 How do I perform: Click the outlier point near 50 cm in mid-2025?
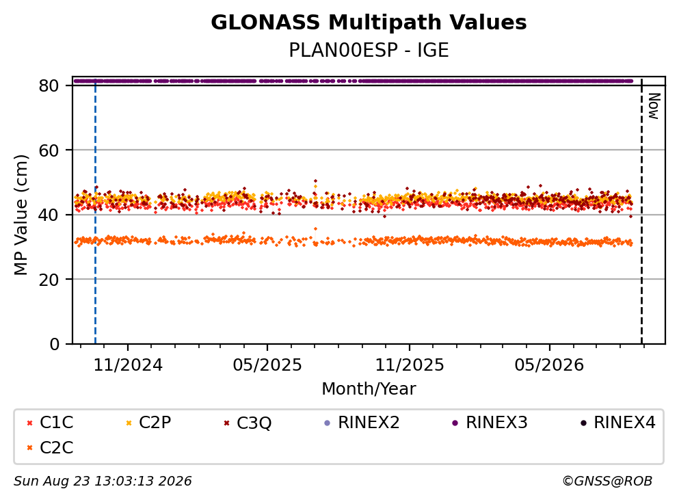point(316,181)
